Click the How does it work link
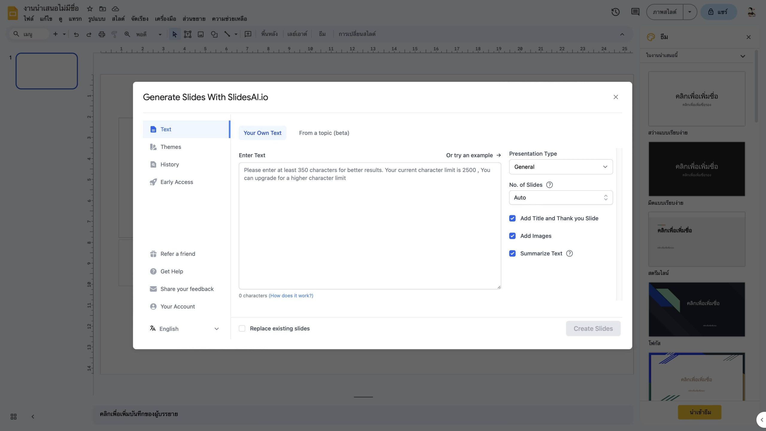766x431 pixels. click(291, 296)
